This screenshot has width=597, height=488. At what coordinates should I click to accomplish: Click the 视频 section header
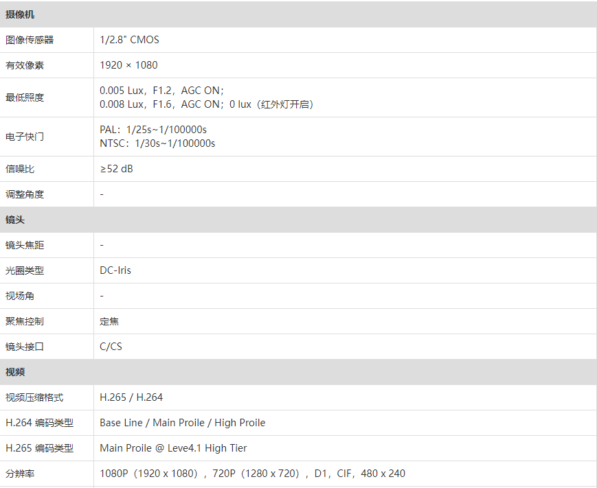coord(15,372)
